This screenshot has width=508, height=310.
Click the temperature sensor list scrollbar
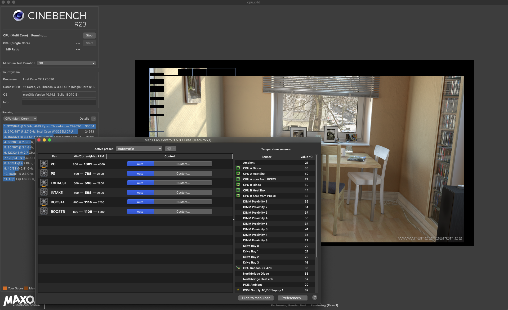pyautogui.click(x=316, y=206)
